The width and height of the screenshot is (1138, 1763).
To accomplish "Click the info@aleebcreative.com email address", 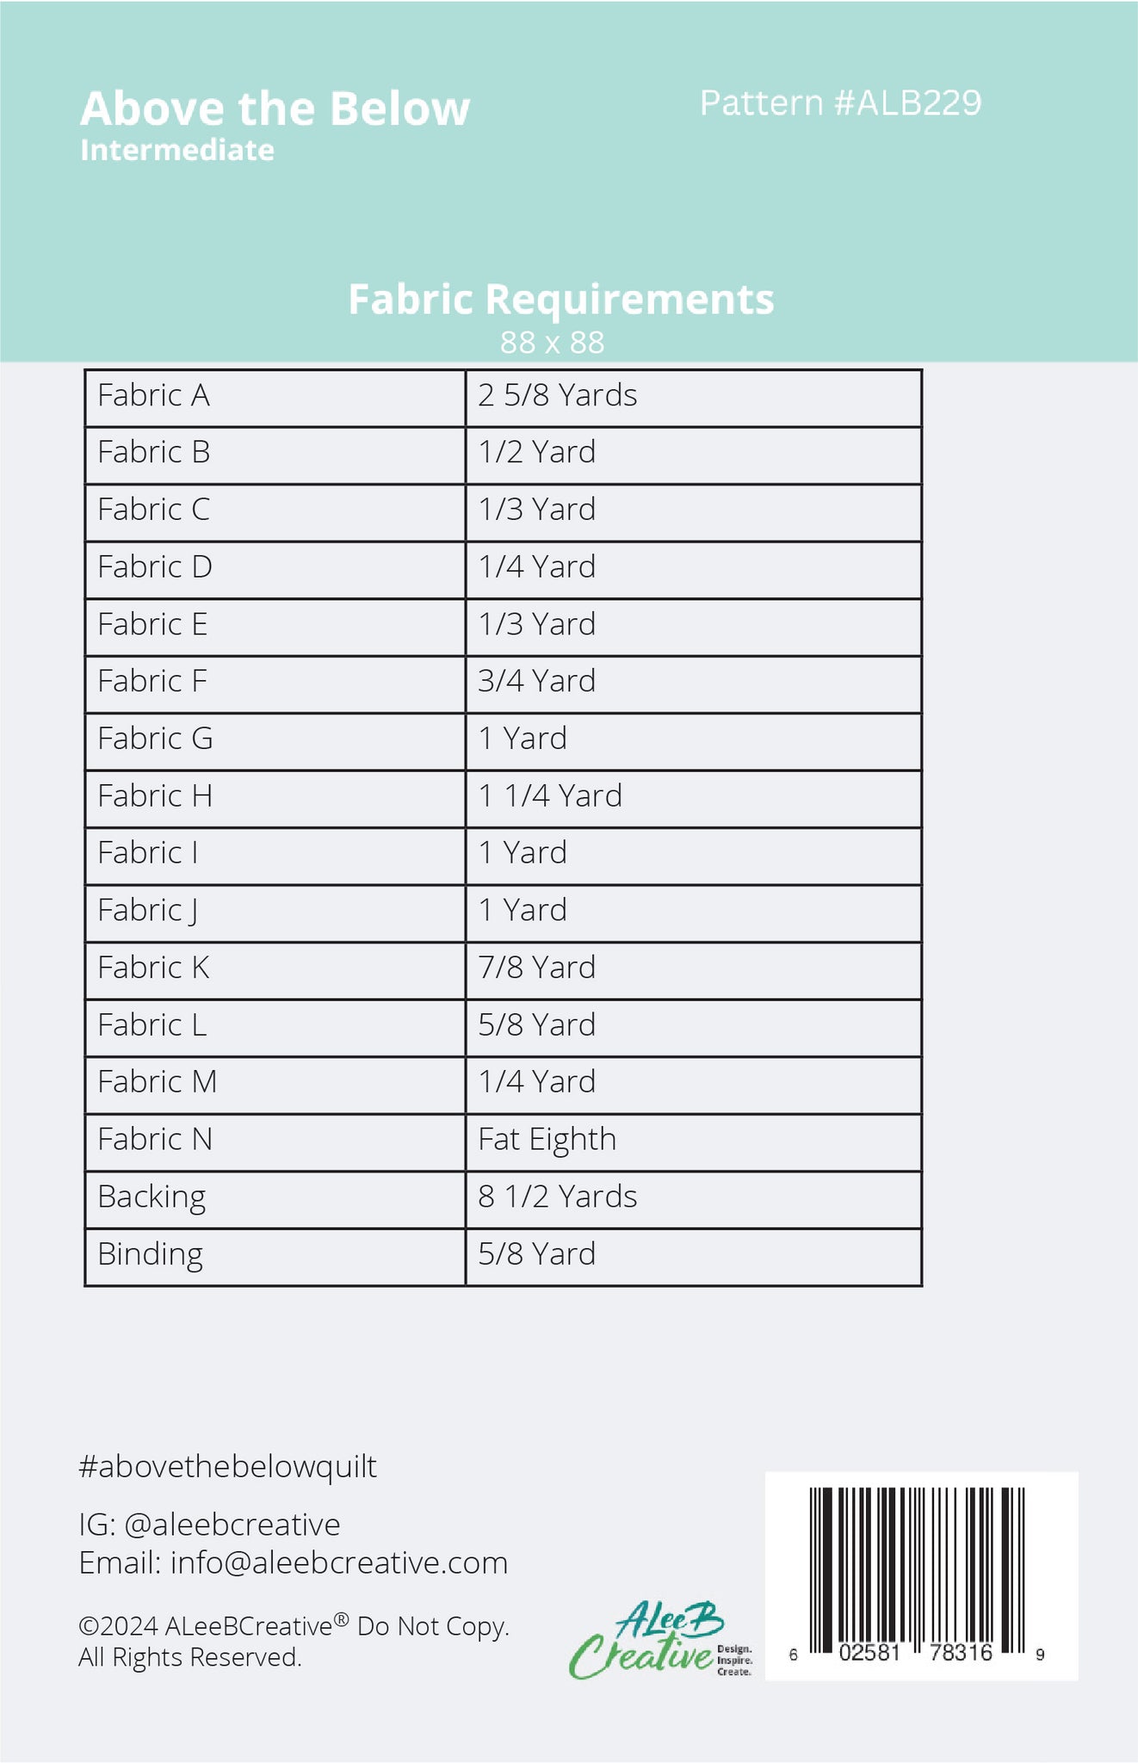I will 339,1562.
